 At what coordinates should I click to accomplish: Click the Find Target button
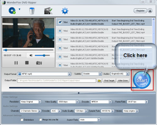point(109,81)
